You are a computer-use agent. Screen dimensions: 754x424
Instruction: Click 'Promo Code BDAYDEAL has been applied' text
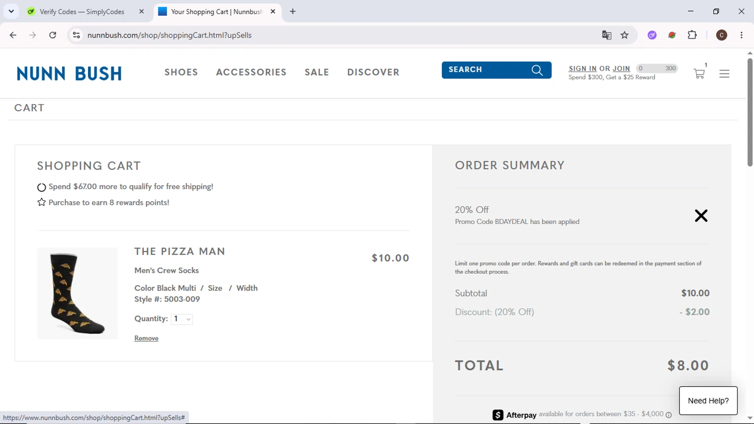[x=517, y=222]
